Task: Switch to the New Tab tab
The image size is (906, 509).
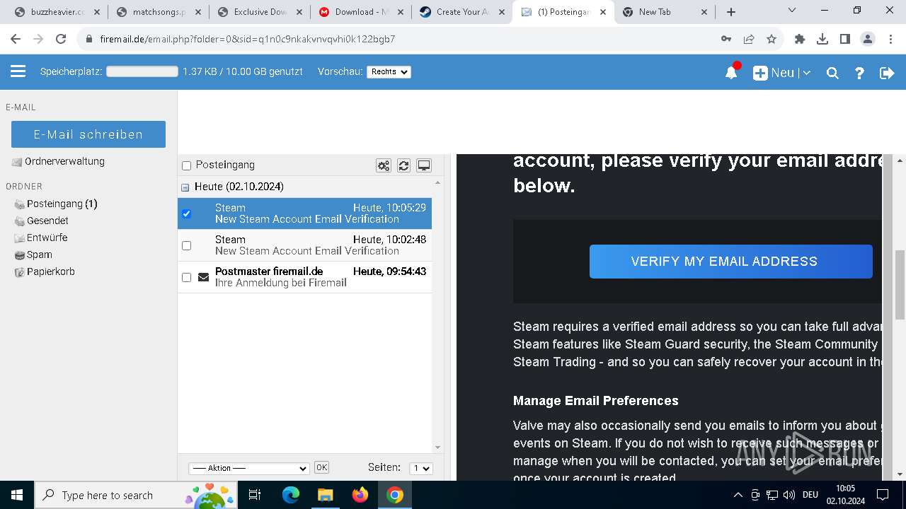Action: (x=664, y=12)
